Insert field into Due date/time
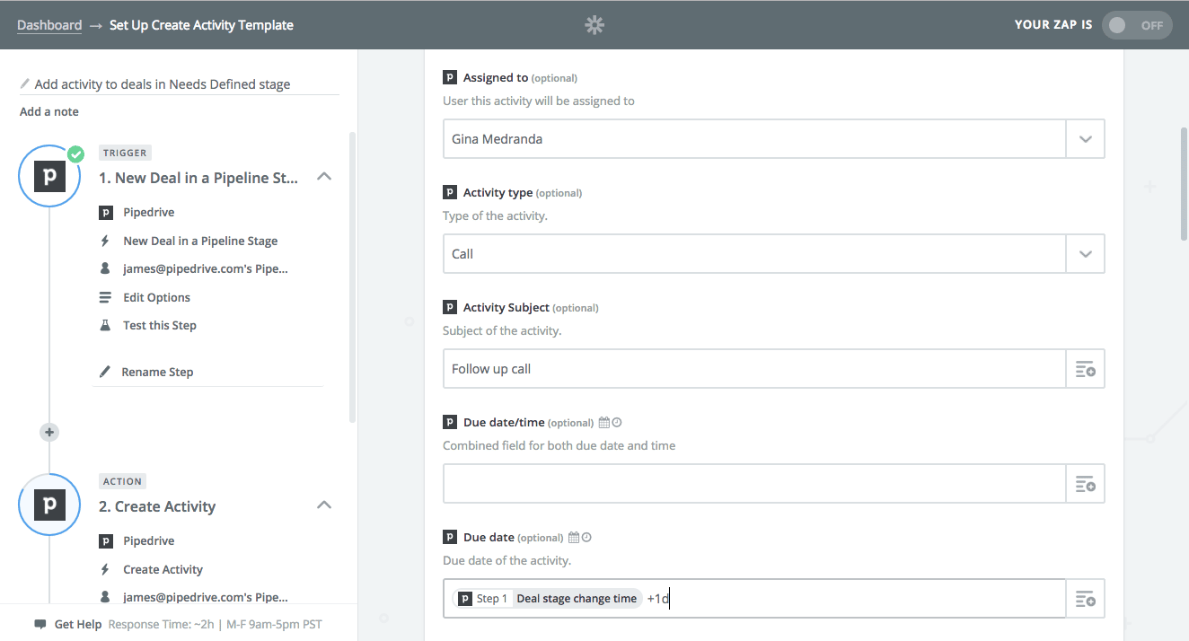The width and height of the screenshot is (1189, 641). 1085,484
